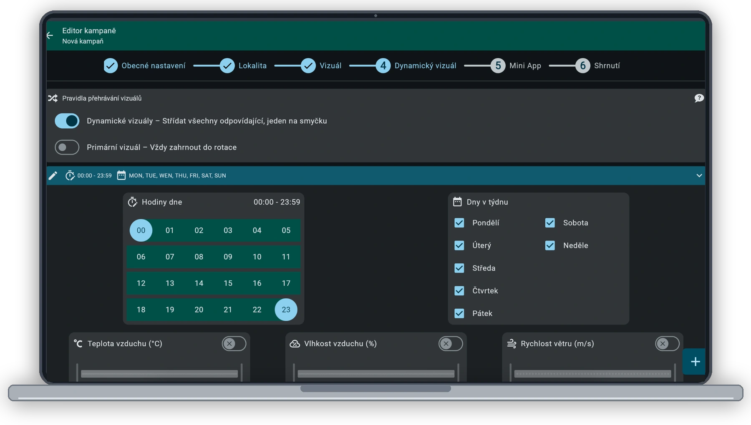Click the pencil edit icon in schedule bar
751x425 pixels.
53,175
